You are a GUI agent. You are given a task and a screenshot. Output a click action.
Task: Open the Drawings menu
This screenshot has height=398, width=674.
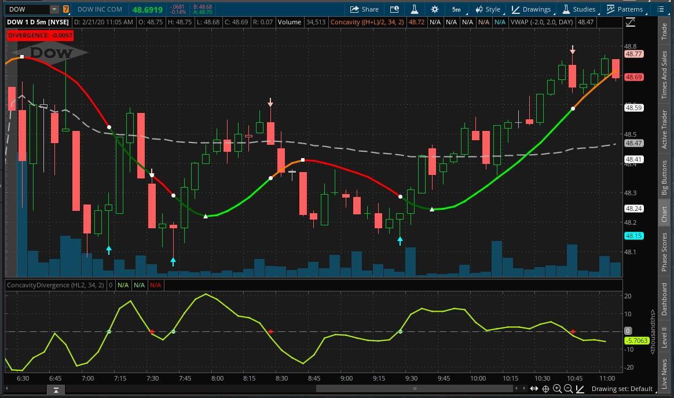click(532, 9)
